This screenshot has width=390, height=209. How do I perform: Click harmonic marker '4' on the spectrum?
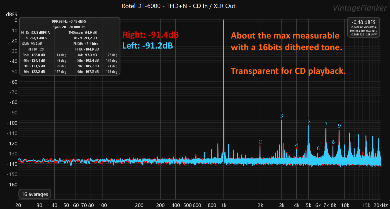pos(296,145)
